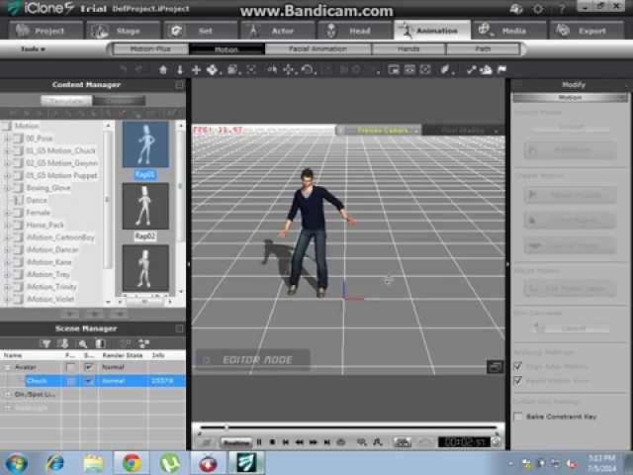Click the Editor Mode button
This screenshot has height=475, width=633.
click(x=253, y=360)
